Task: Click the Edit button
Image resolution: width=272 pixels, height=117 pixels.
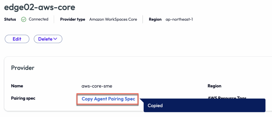Action: 17,39
